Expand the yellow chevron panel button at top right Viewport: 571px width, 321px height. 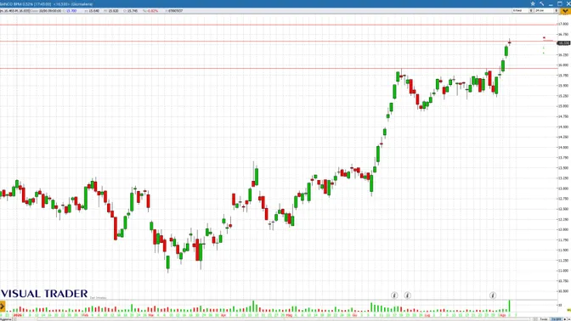pos(565,11)
